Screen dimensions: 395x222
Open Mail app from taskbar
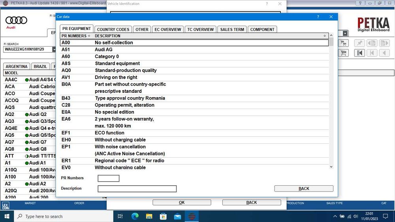point(177,216)
